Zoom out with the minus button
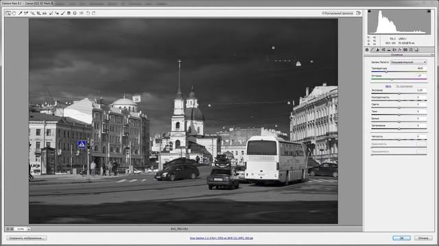This screenshot has height=246, width=439. click(8, 229)
